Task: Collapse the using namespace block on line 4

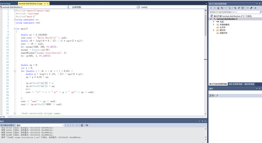Action: (x=15, y=20)
